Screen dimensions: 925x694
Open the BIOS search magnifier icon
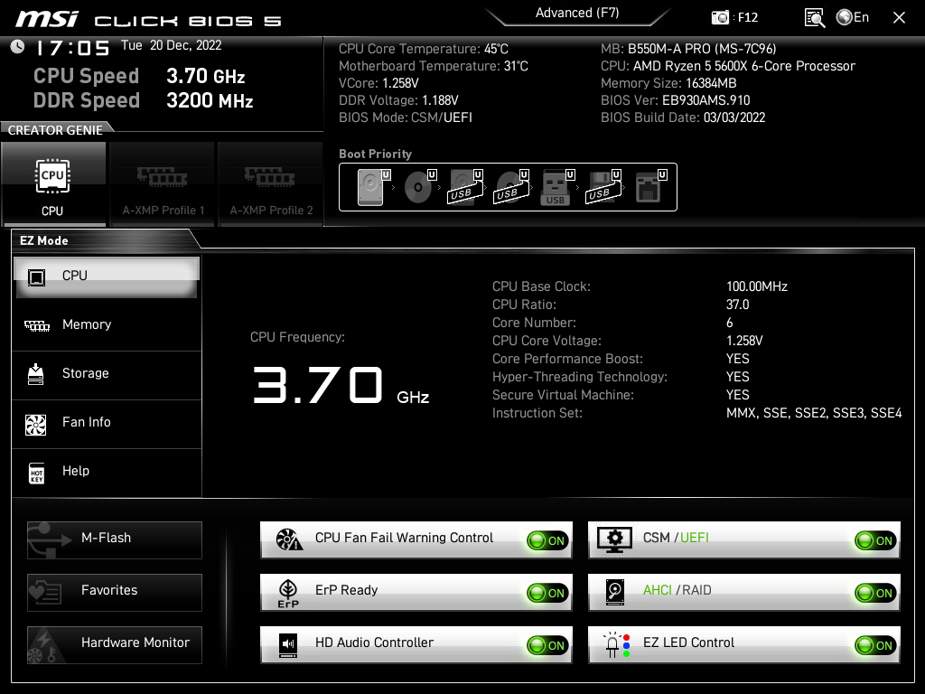(x=814, y=18)
